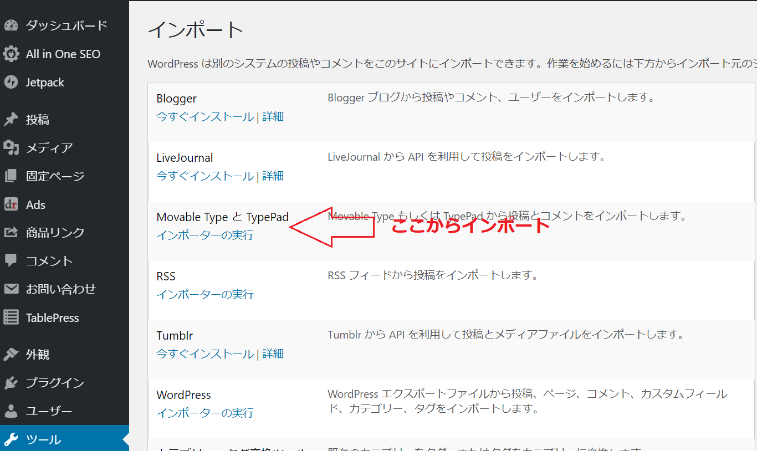Screen dimensions: 757x451
Task: Click the wrench icon beside ツール
Action: [11, 440]
